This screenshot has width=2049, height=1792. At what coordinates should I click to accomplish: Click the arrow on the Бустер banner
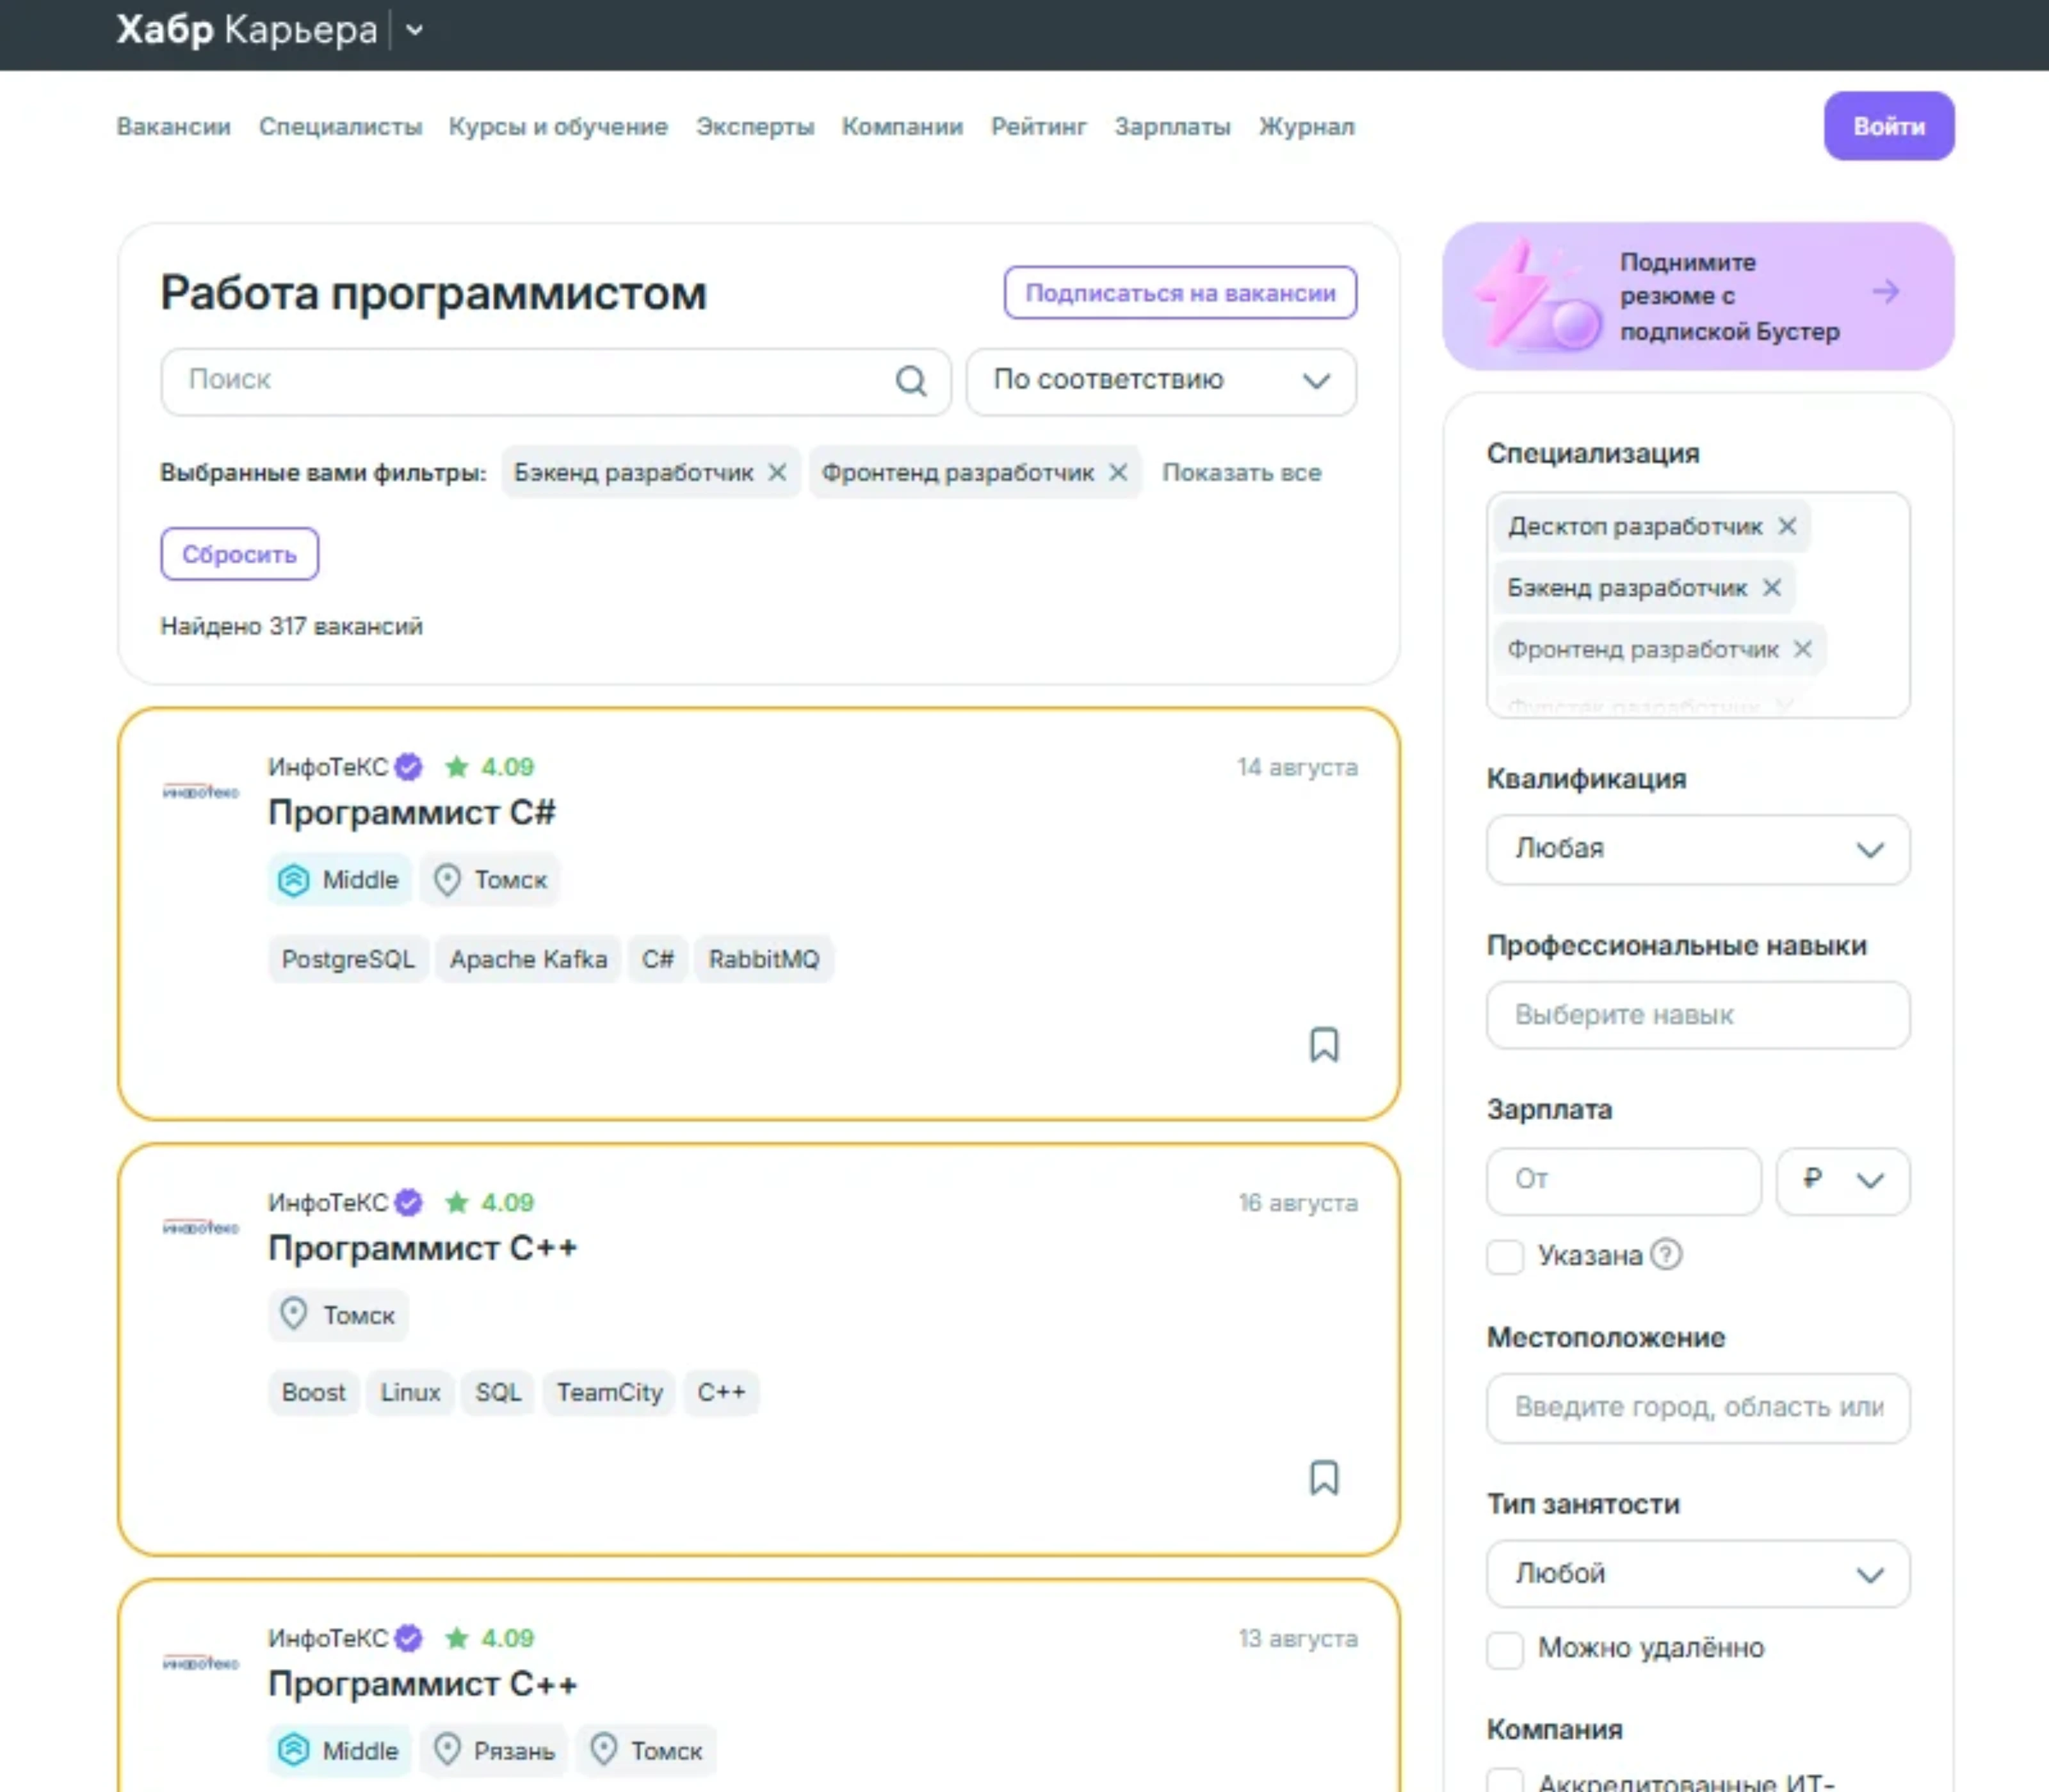[1886, 292]
